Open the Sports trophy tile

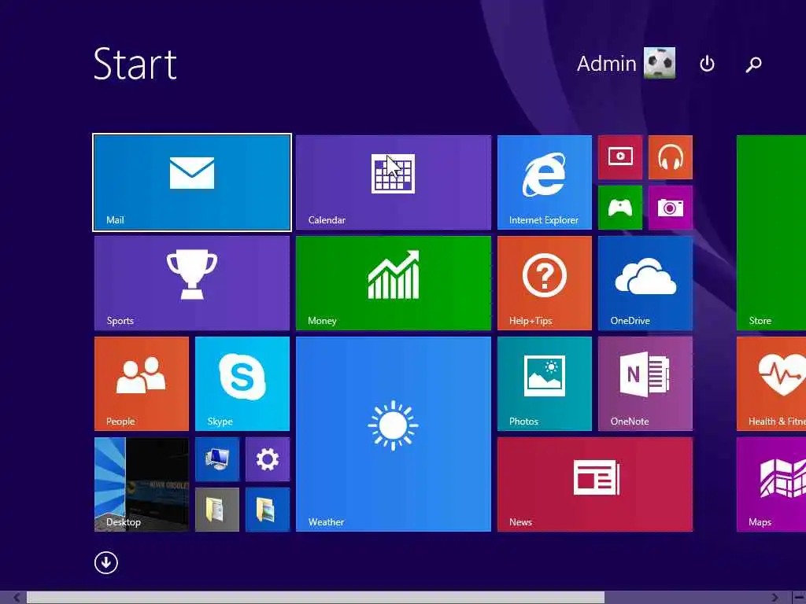192,283
